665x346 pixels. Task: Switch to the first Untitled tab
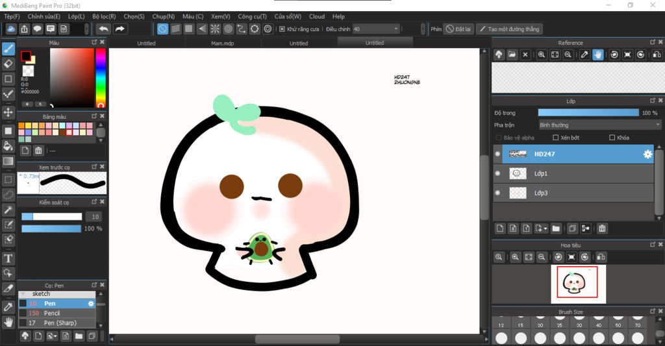146,43
